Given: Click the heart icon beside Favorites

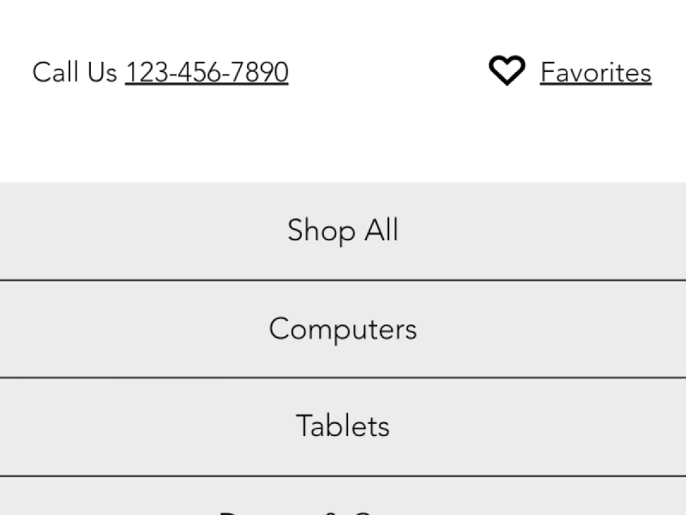Looking at the screenshot, I should coord(506,71).
